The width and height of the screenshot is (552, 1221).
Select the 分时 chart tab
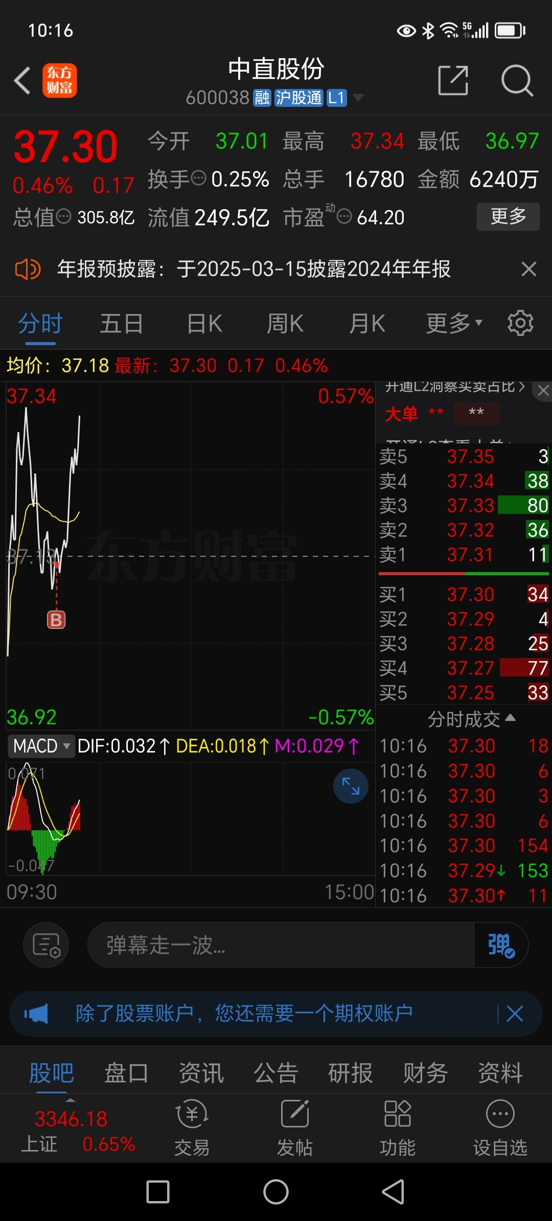click(40, 324)
